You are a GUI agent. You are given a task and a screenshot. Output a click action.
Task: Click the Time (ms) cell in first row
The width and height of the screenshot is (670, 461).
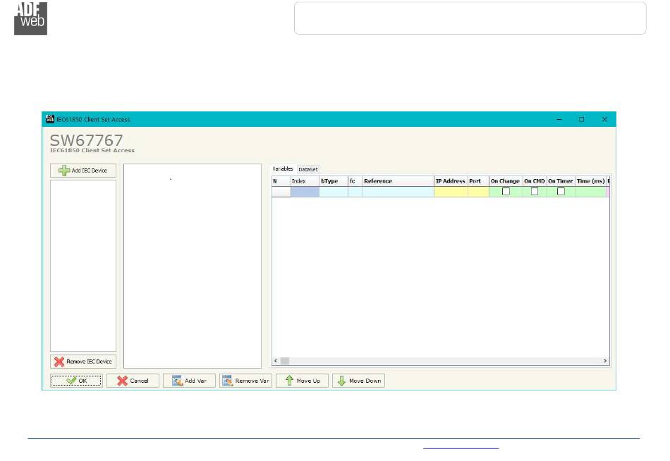(x=590, y=192)
